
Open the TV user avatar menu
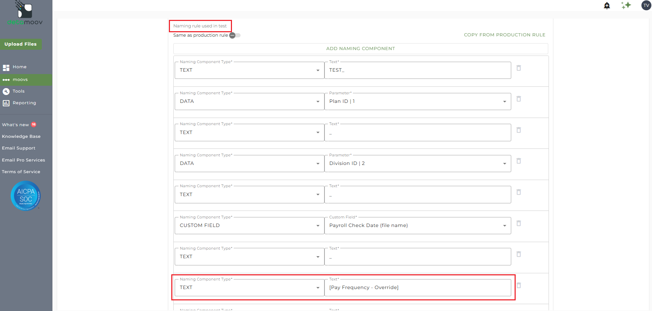(646, 5)
